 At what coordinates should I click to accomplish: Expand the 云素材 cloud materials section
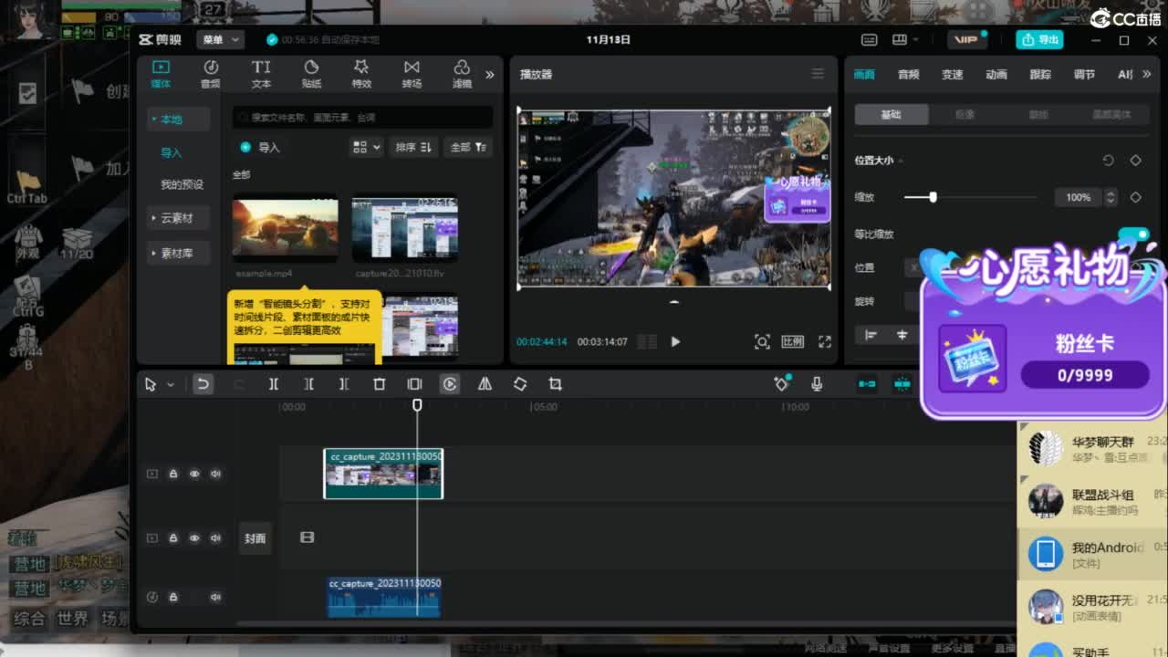pyautogui.click(x=179, y=218)
